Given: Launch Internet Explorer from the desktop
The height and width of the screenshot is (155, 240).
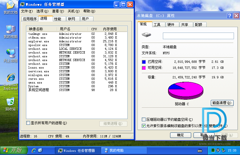Looking at the screenshot, I should click(x=10, y=82).
